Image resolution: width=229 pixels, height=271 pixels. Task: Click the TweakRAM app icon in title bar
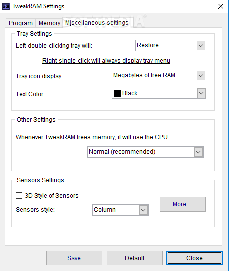6,6
